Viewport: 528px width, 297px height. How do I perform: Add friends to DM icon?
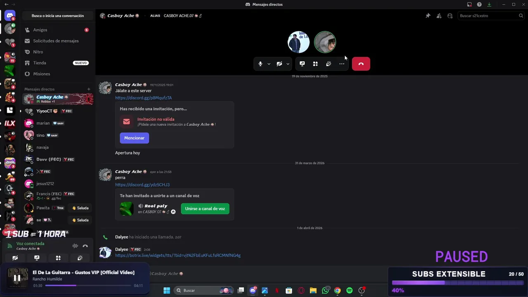(439, 16)
